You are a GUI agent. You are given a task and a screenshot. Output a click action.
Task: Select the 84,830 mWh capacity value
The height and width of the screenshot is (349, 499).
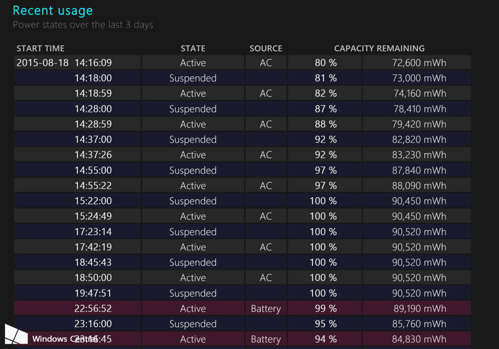click(419, 339)
